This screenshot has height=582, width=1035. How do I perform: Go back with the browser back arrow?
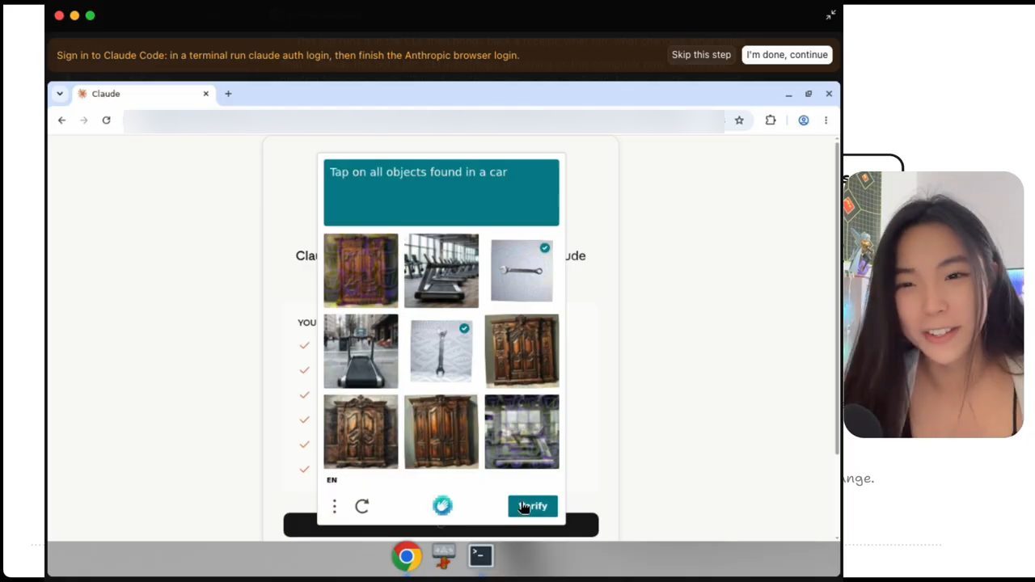(62, 120)
